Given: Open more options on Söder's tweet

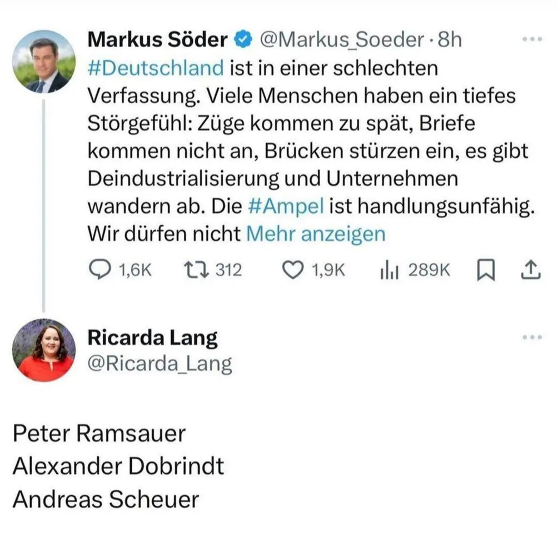Looking at the screenshot, I should click(x=532, y=39).
